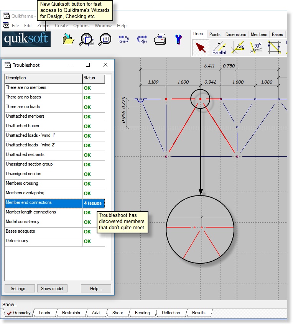Viewport: 293px width, 325px height.
Task: Click the Show... status bar label
Action: click(10, 304)
